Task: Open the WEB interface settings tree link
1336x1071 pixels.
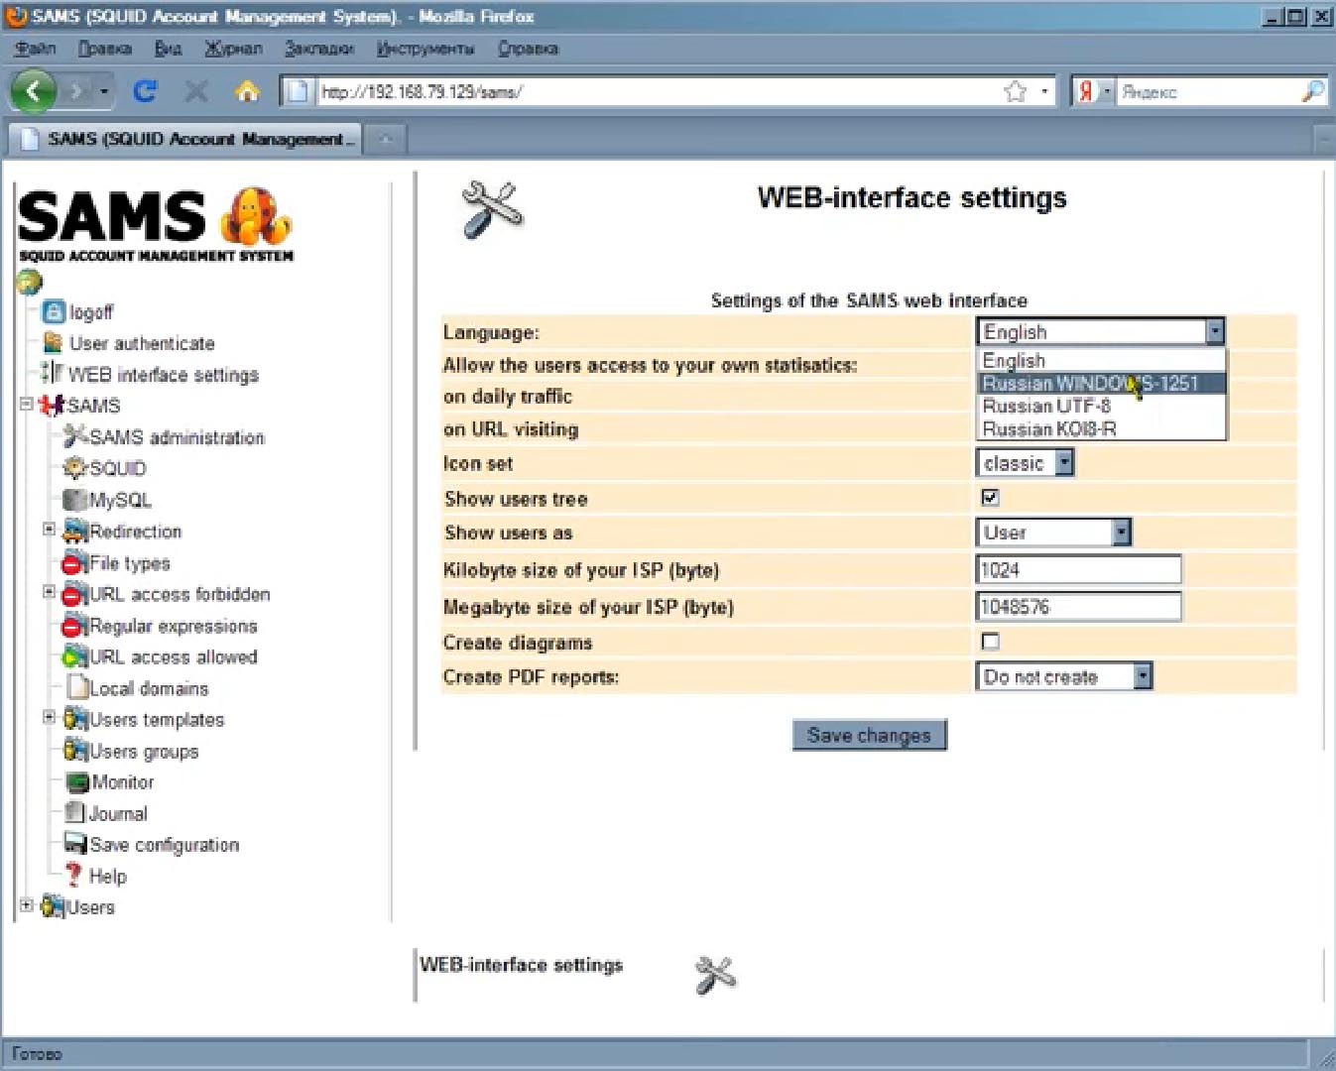Action: click(164, 375)
